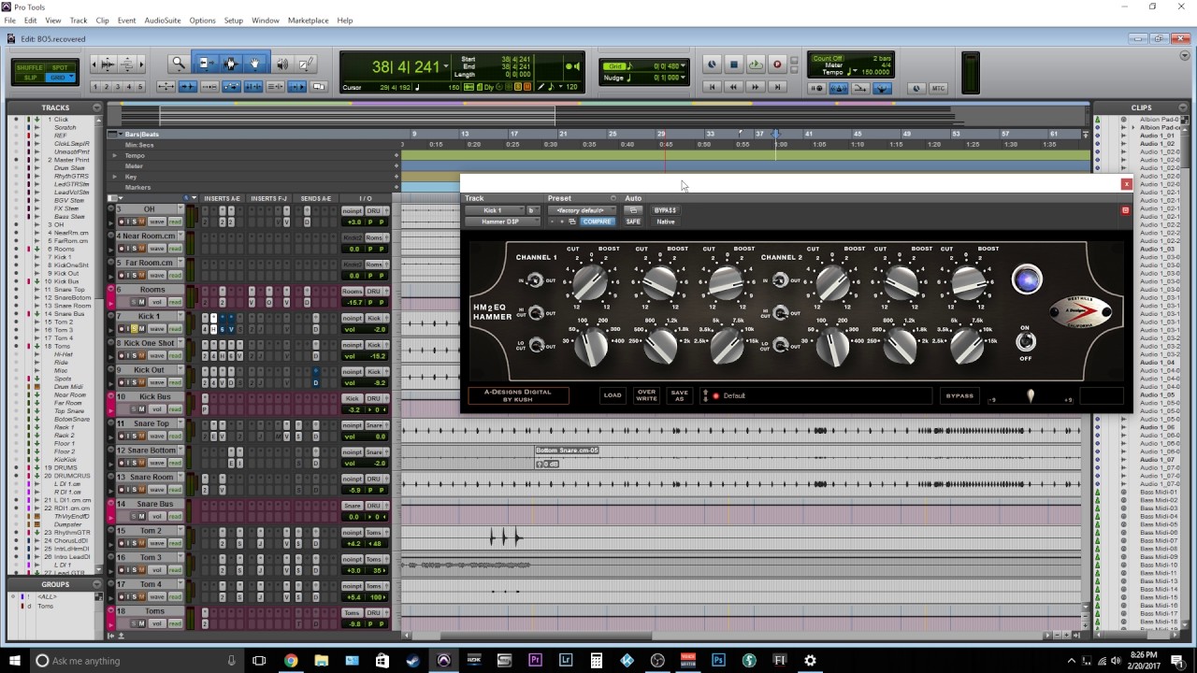
Task: Toggle Channel 1 Hi Cut switch
Action: pyautogui.click(x=535, y=312)
